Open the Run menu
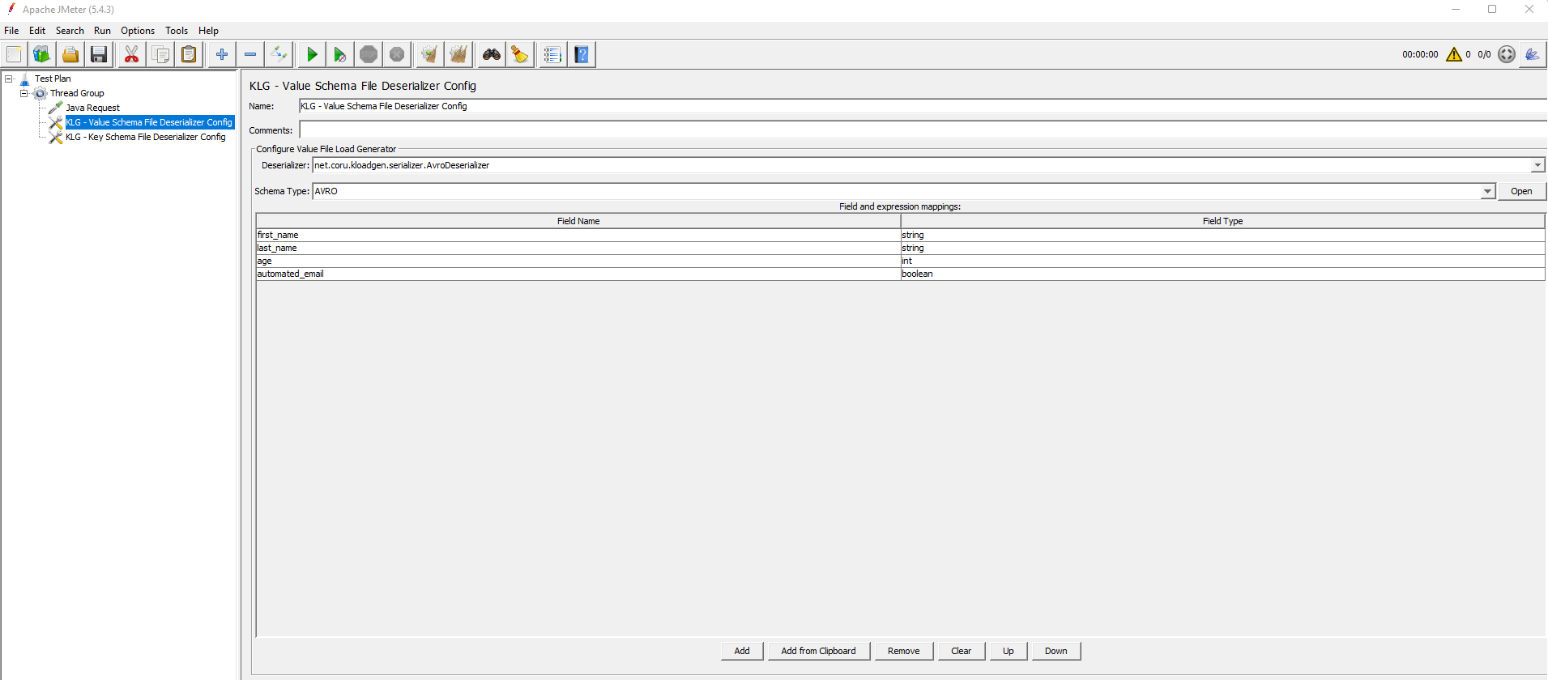The width and height of the screenshot is (1548, 680). (102, 31)
